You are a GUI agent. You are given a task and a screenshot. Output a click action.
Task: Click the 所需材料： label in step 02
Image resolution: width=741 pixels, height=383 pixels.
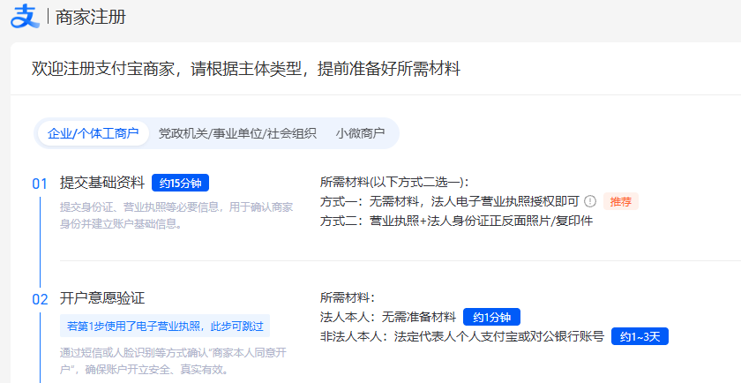pos(348,297)
